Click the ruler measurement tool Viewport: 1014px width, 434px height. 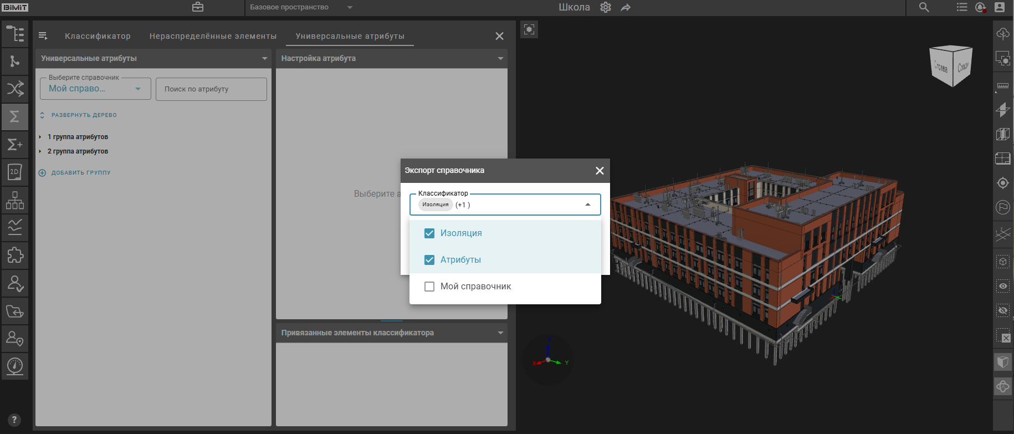pyautogui.click(x=1003, y=86)
